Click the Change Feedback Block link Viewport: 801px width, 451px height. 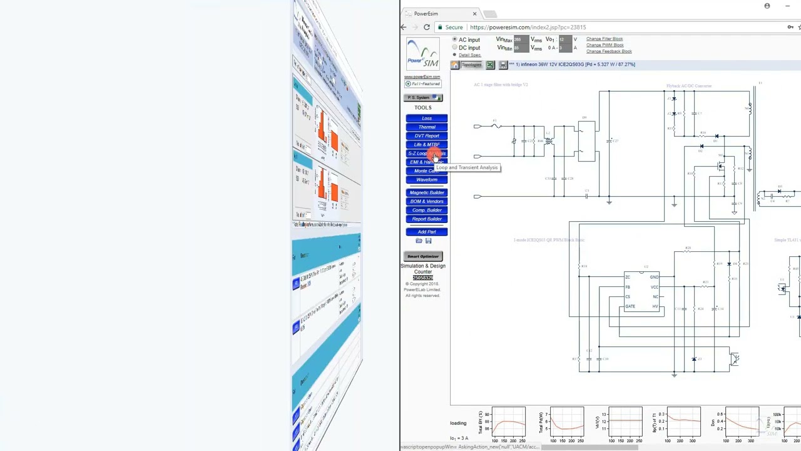click(x=609, y=51)
